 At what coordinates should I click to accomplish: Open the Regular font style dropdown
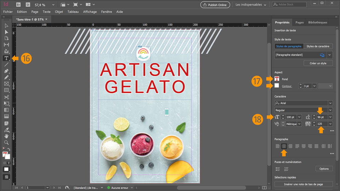click(330, 110)
